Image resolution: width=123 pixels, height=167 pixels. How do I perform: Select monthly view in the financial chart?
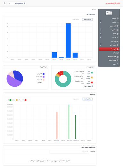tap(87, 99)
